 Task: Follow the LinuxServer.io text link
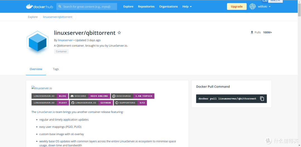click(46, 112)
